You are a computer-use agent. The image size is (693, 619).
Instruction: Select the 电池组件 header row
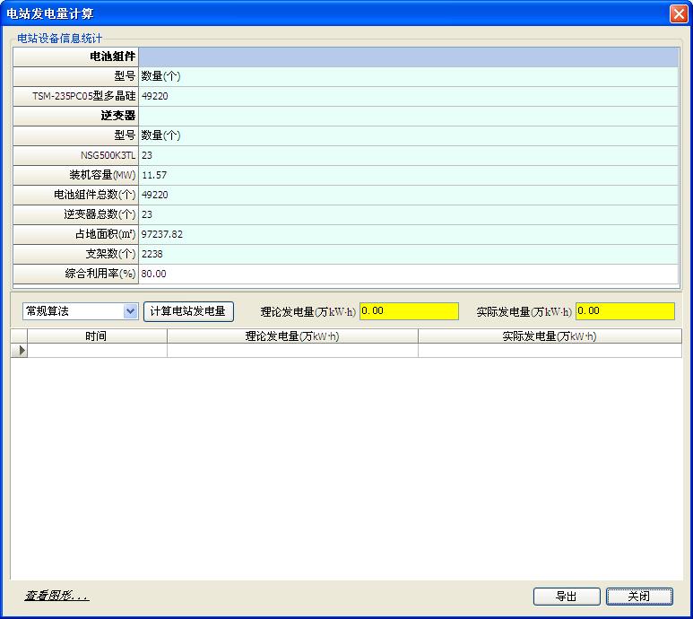346,57
